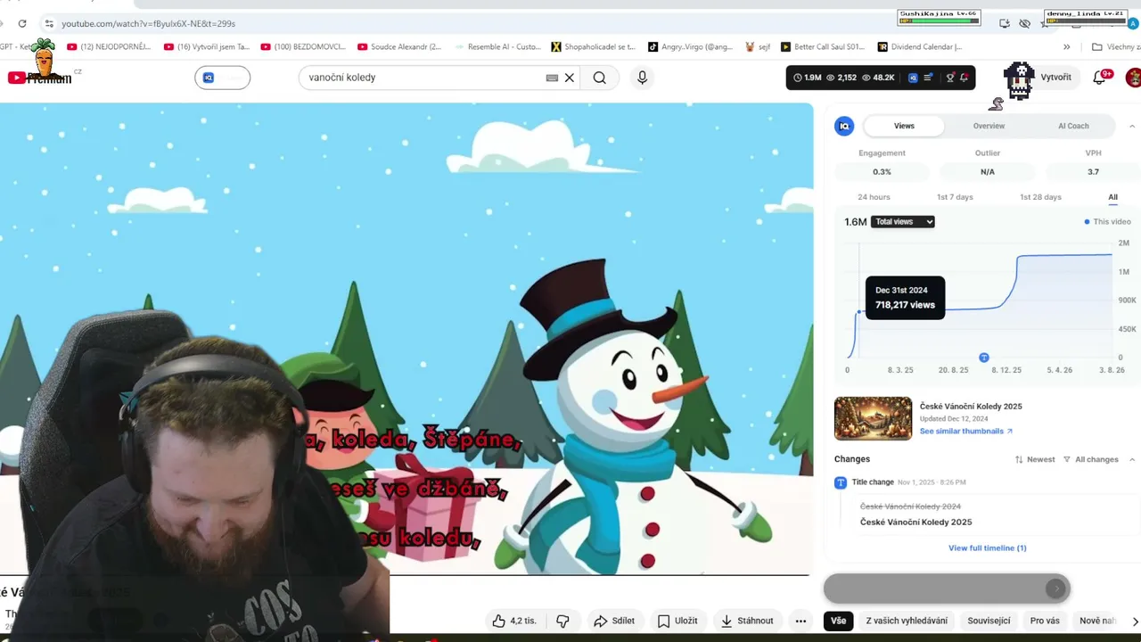This screenshot has height=642, width=1141.
Task: Toggle the This video legend in chart
Action: (1107, 222)
